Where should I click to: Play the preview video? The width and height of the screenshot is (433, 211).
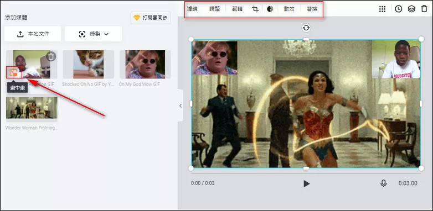tap(306, 183)
